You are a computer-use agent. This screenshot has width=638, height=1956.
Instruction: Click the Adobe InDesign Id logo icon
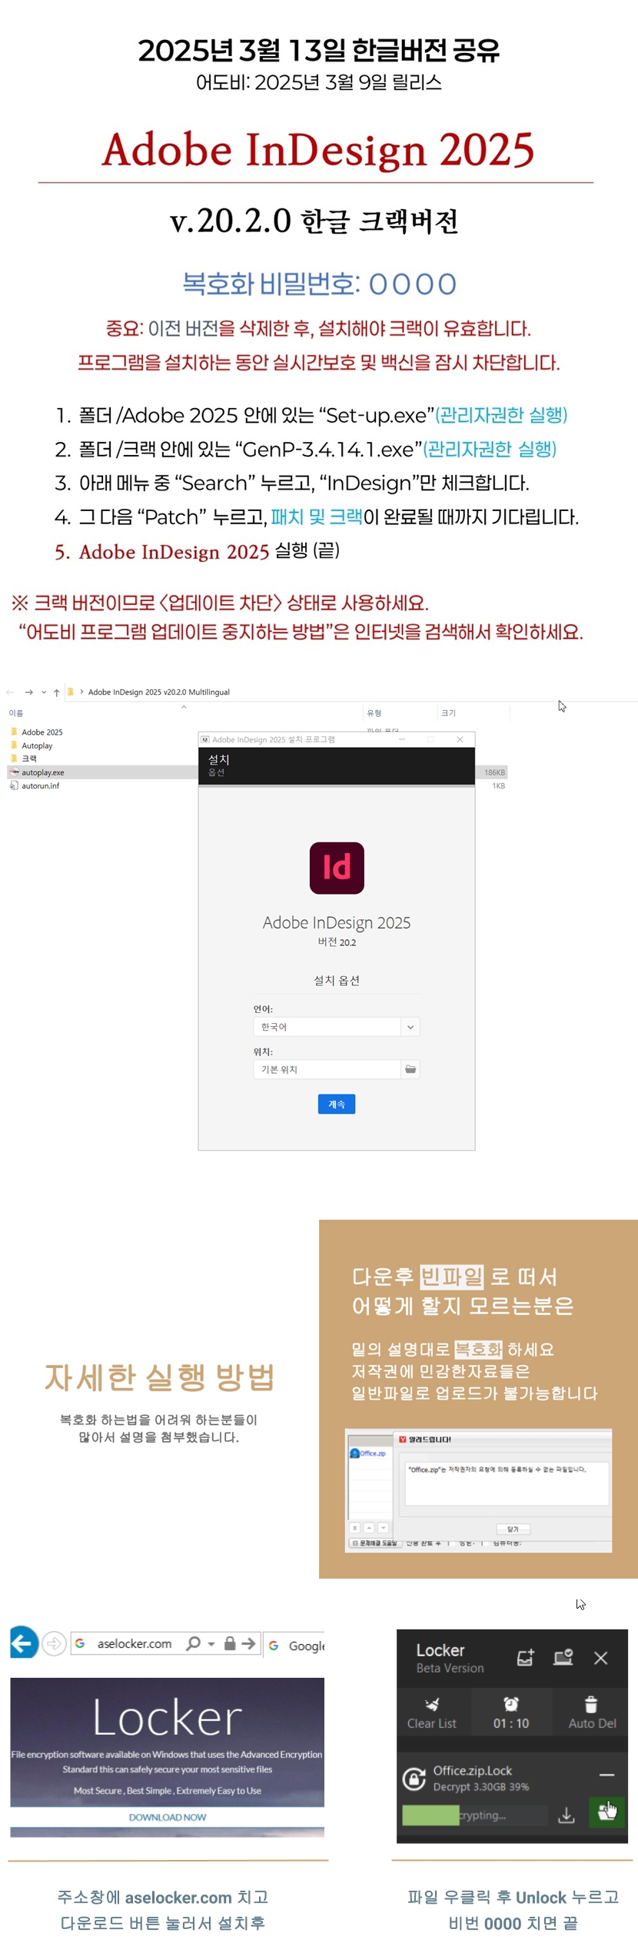coord(337,868)
